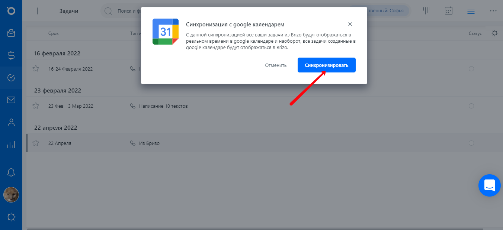The height and width of the screenshot is (230, 503).
Task: Mark the 16-24 Февраля 2022 task status circle
Action: [471, 69]
